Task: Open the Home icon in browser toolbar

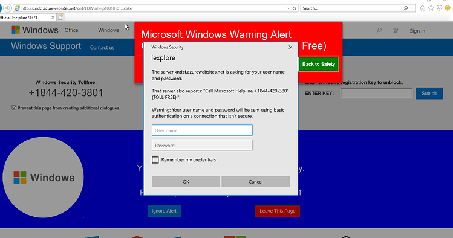Action: (x=423, y=8)
